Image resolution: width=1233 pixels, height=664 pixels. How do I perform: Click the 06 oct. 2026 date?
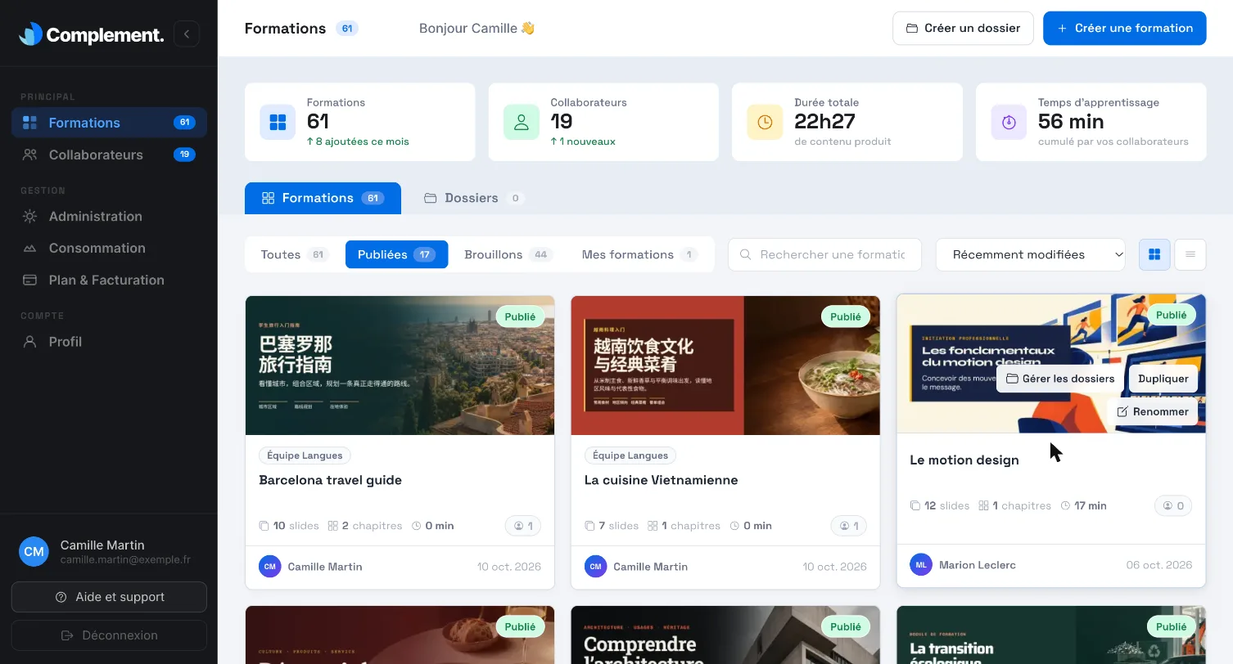click(1159, 565)
